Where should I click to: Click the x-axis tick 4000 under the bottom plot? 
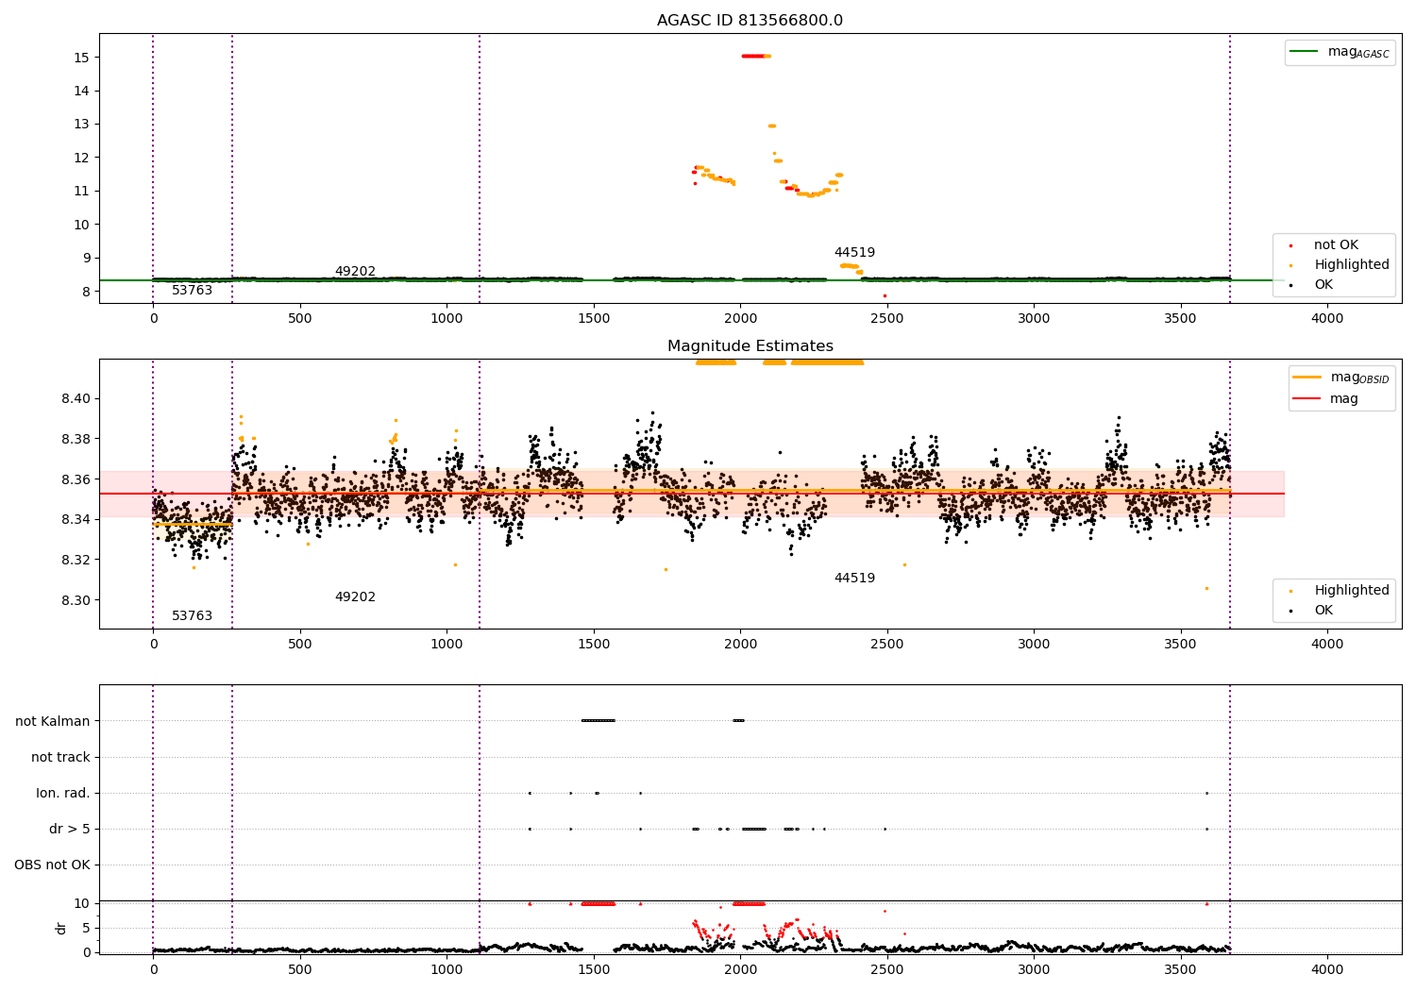click(1327, 969)
